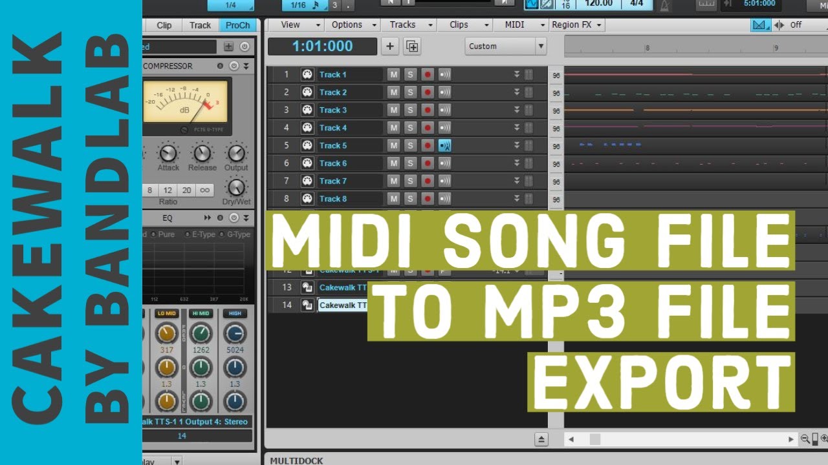Image resolution: width=828 pixels, height=465 pixels.
Task: Switch to the Clip inspector tab
Action: point(164,25)
